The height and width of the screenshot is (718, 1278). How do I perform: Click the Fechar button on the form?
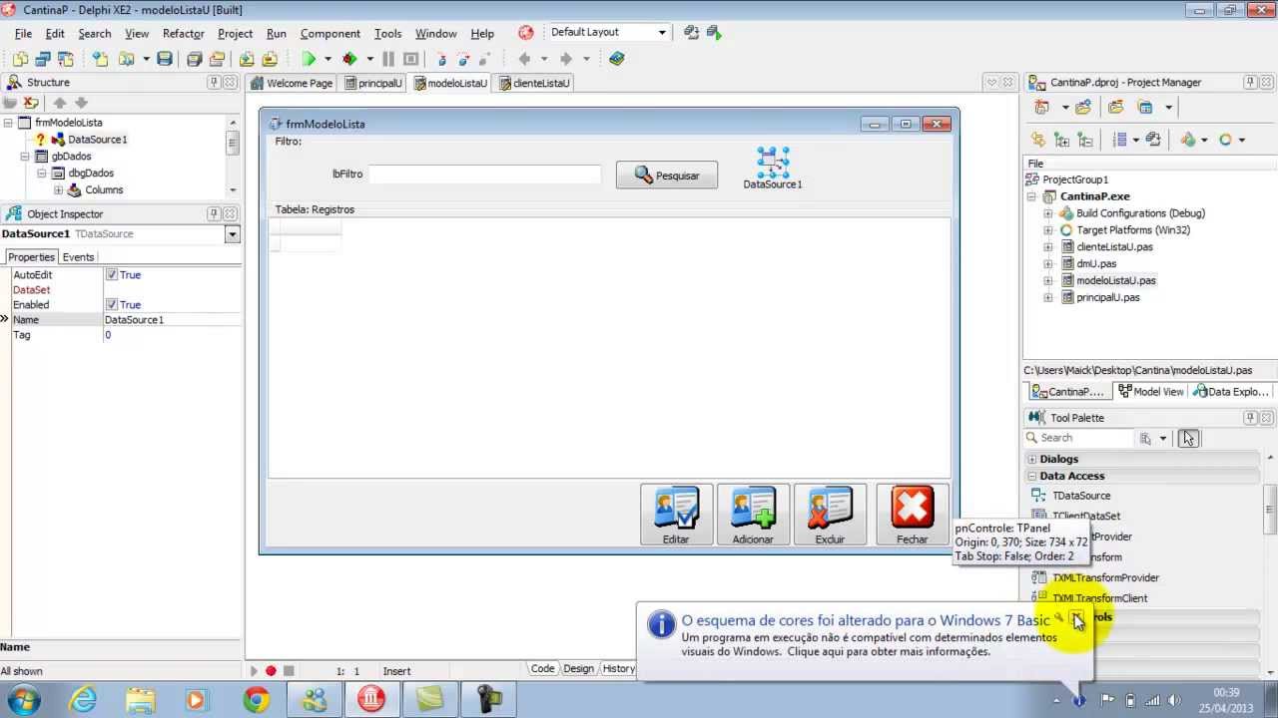(912, 515)
